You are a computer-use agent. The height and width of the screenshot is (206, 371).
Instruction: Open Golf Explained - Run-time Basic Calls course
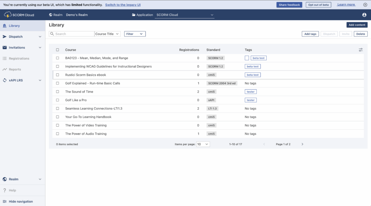(92, 83)
